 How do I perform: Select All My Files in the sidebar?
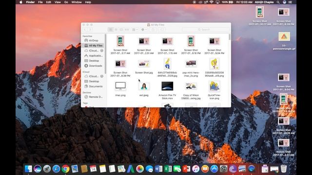93,45
